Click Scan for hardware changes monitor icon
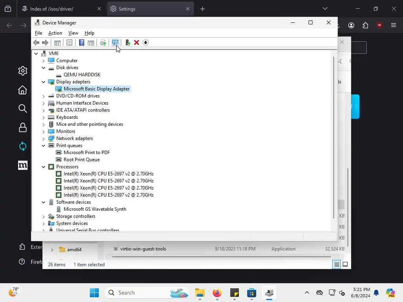Viewport: 403px width, 302px height. pyautogui.click(x=115, y=42)
